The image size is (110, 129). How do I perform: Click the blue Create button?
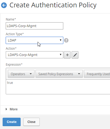(11, 122)
